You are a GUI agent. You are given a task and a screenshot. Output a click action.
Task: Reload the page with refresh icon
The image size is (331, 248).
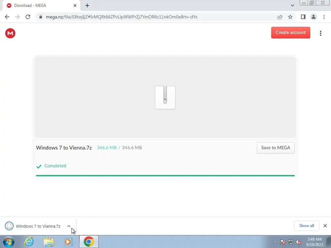[x=28, y=17]
